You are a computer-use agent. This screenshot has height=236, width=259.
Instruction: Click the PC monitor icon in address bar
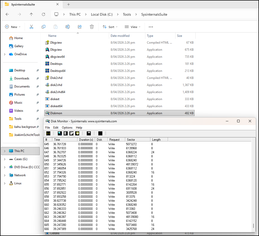(56, 14)
